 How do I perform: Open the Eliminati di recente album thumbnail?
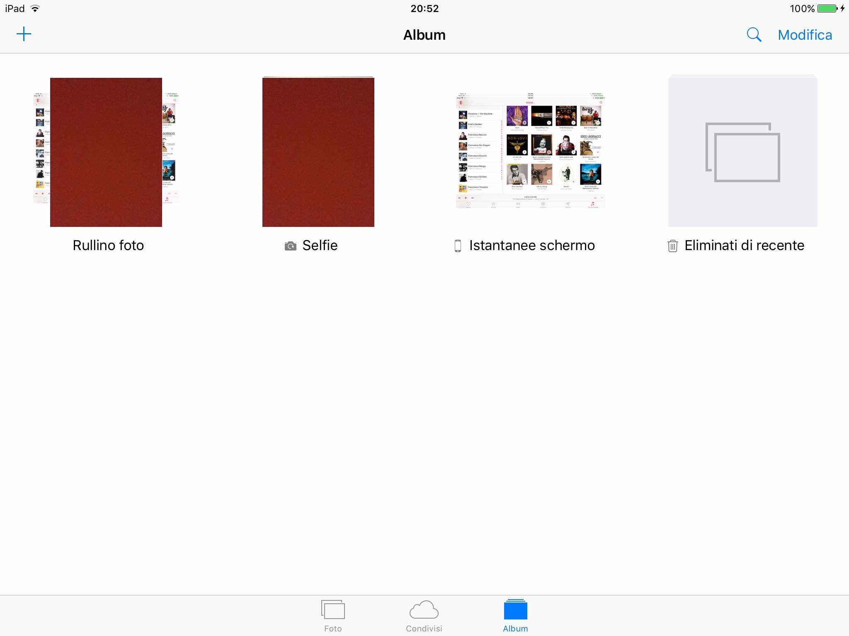(743, 151)
